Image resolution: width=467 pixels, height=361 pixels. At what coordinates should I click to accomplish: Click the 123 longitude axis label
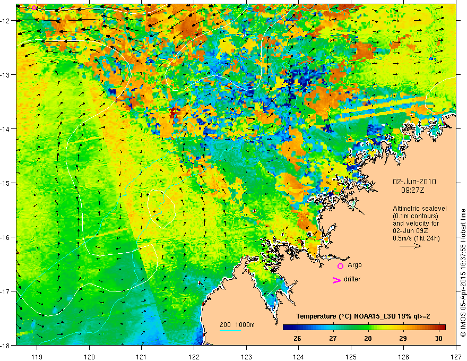pos(246,357)
